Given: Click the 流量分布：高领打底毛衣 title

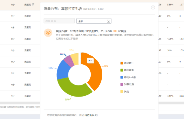Looking at the screenshot, I should point(63,9).
